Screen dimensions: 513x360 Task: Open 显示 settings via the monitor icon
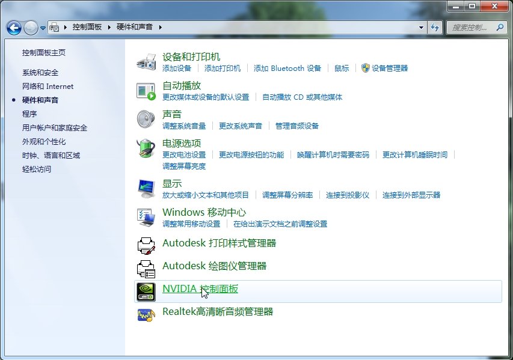147,188
